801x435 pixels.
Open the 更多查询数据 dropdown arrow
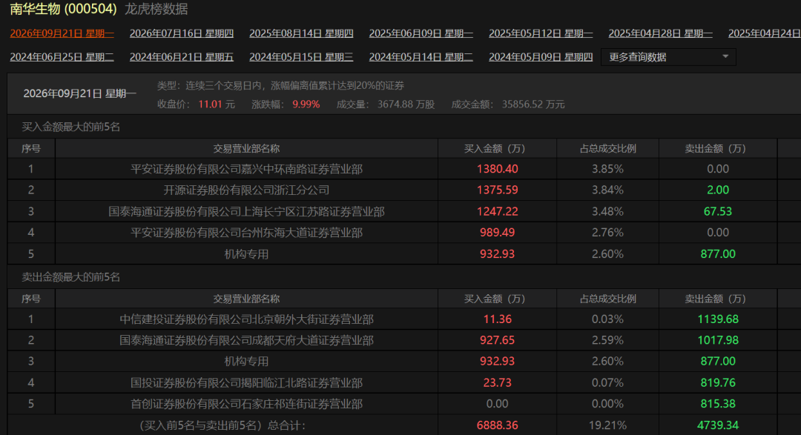point(725,56)
